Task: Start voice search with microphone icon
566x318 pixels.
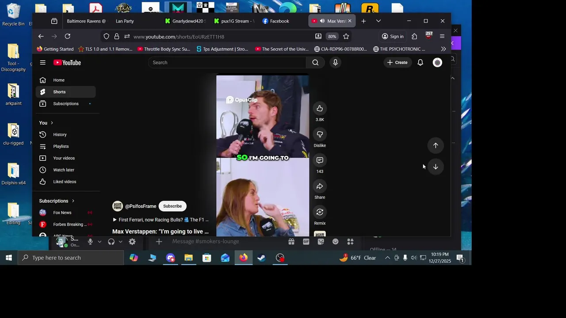Action: point(335,62)
